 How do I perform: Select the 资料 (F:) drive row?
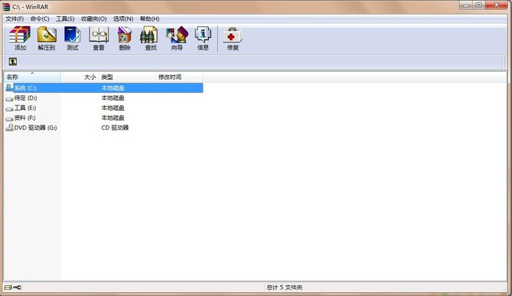point(104,118)
